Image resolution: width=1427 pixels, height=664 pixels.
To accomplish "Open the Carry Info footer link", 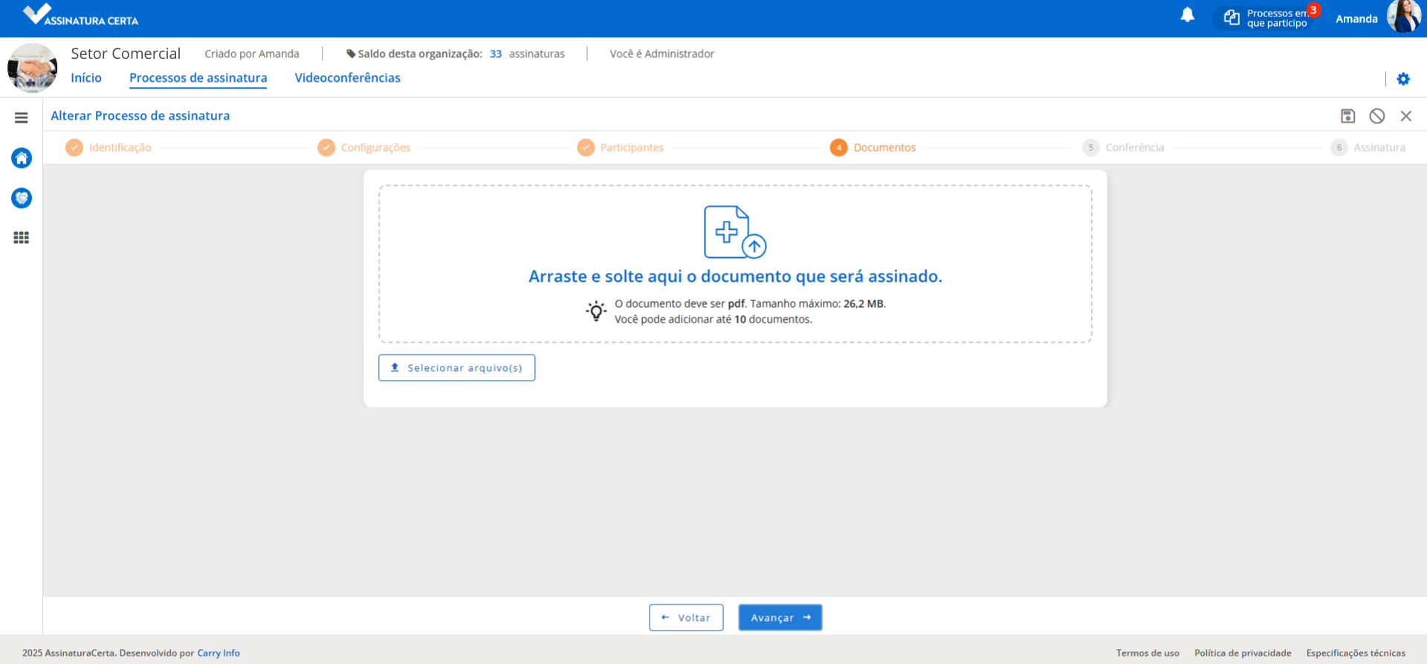I will click(219, 653).
